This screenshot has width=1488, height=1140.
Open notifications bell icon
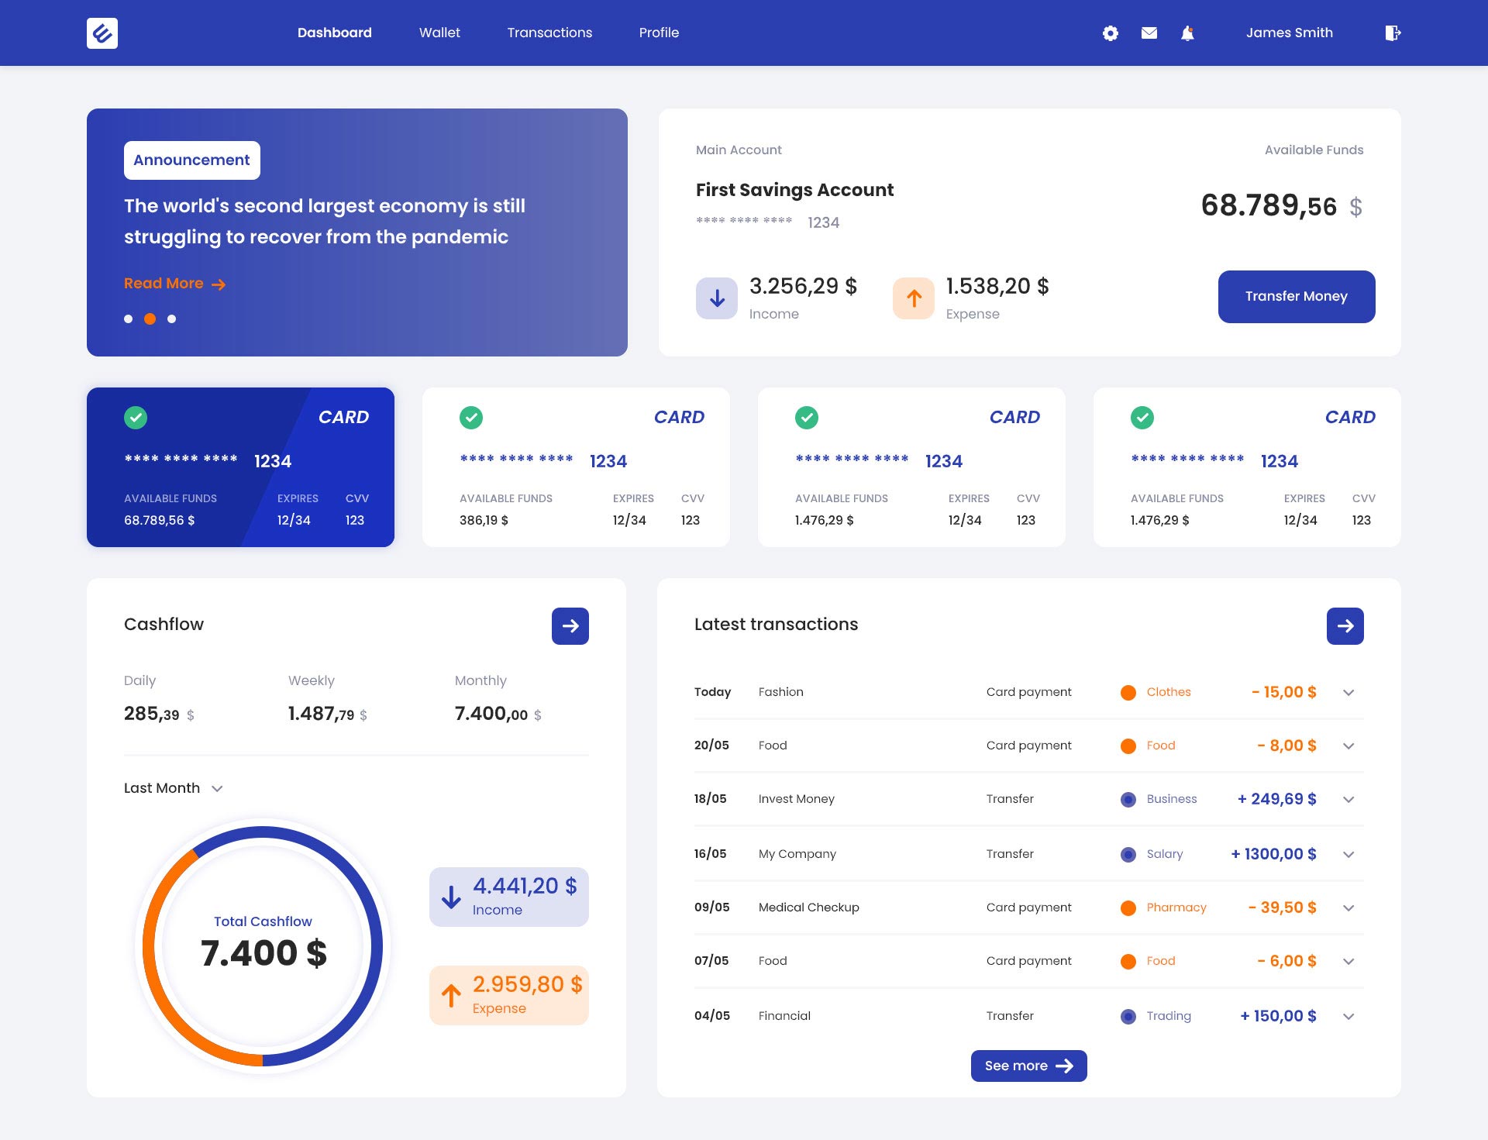click(x=1187, y=33)
